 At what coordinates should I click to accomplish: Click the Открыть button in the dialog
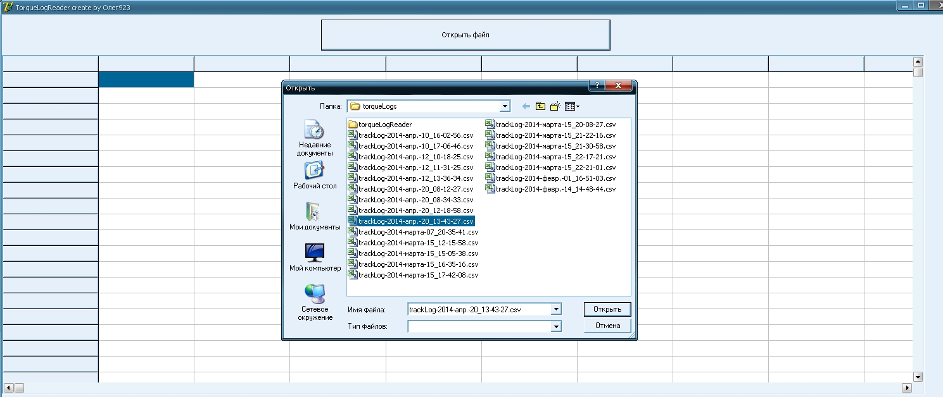click(607, 309)
